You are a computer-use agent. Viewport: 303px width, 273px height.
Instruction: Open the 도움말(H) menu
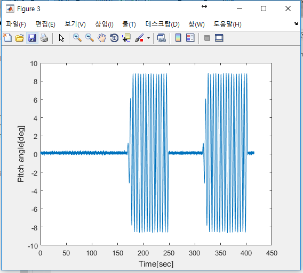(x=227, y=24)
